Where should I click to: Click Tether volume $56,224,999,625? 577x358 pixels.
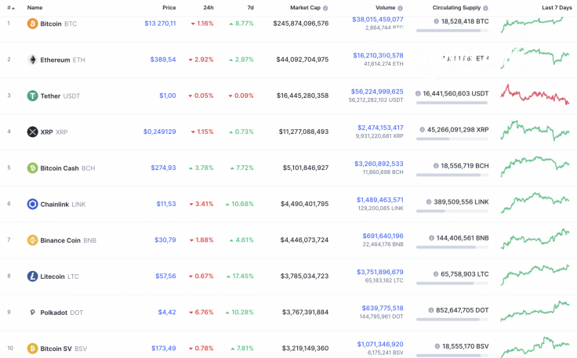point(377,92)
